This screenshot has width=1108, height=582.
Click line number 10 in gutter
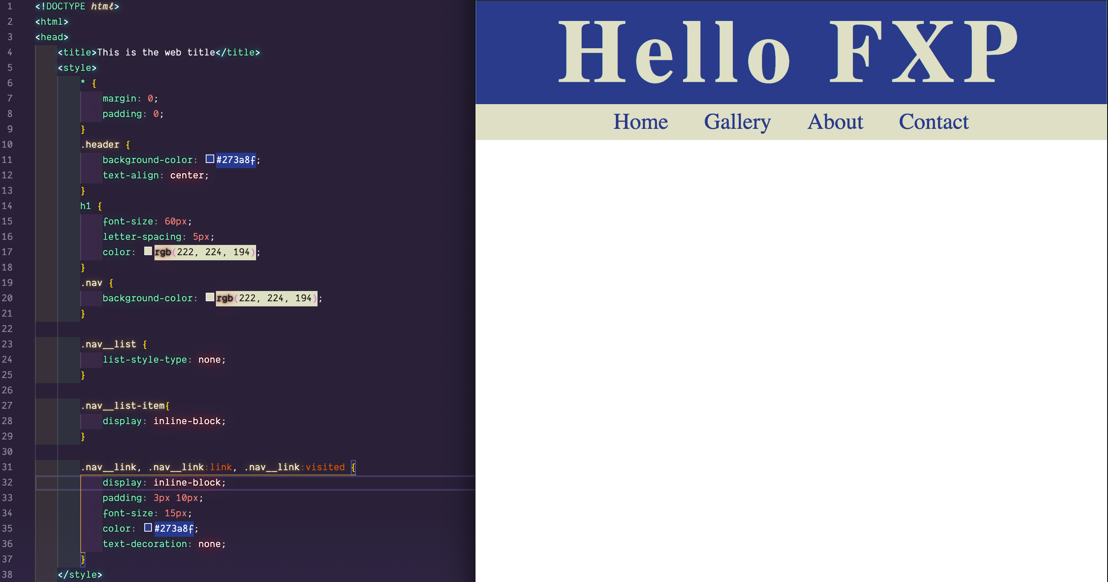7,145
